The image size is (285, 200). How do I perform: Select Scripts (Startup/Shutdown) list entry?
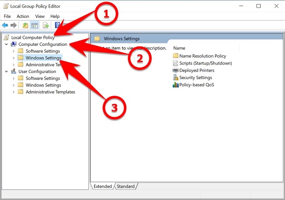(x=206, y=63)
